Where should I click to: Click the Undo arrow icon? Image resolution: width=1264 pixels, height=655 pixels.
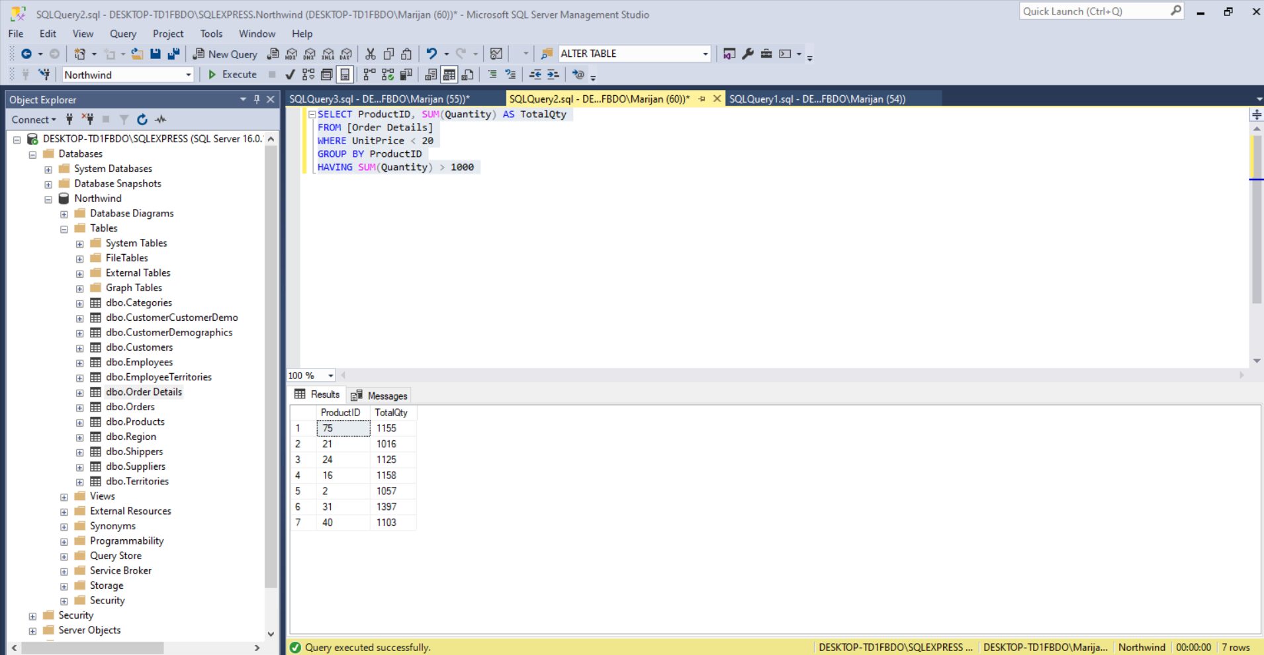coord(431,54)
